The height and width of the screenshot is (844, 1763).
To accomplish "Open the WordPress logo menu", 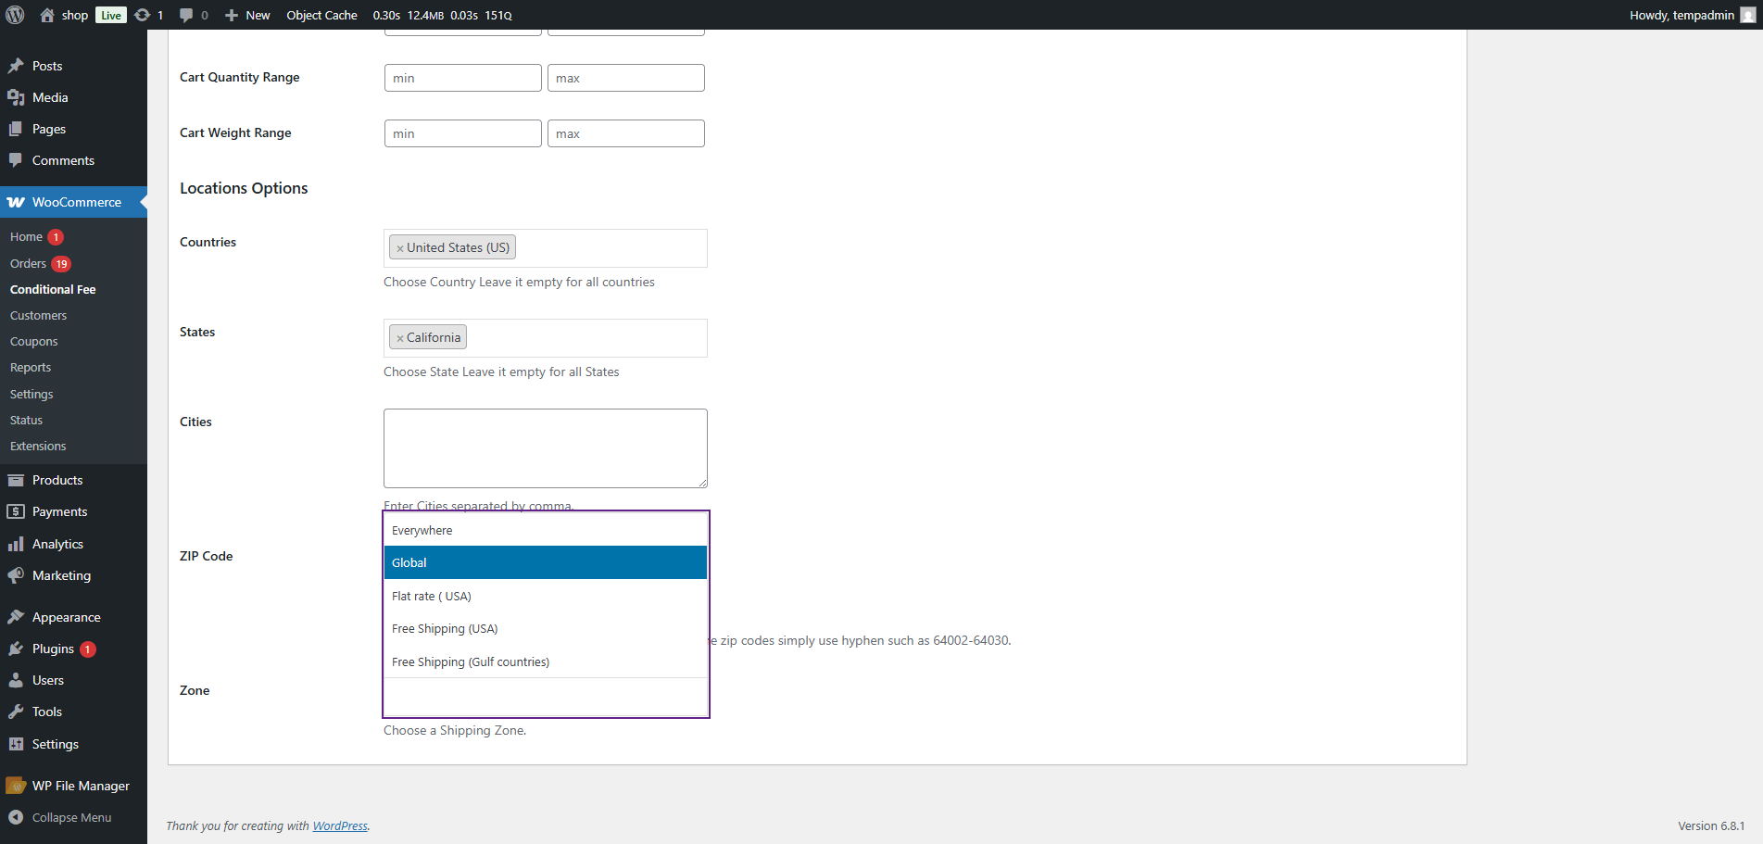I will (x=15, y=15).
